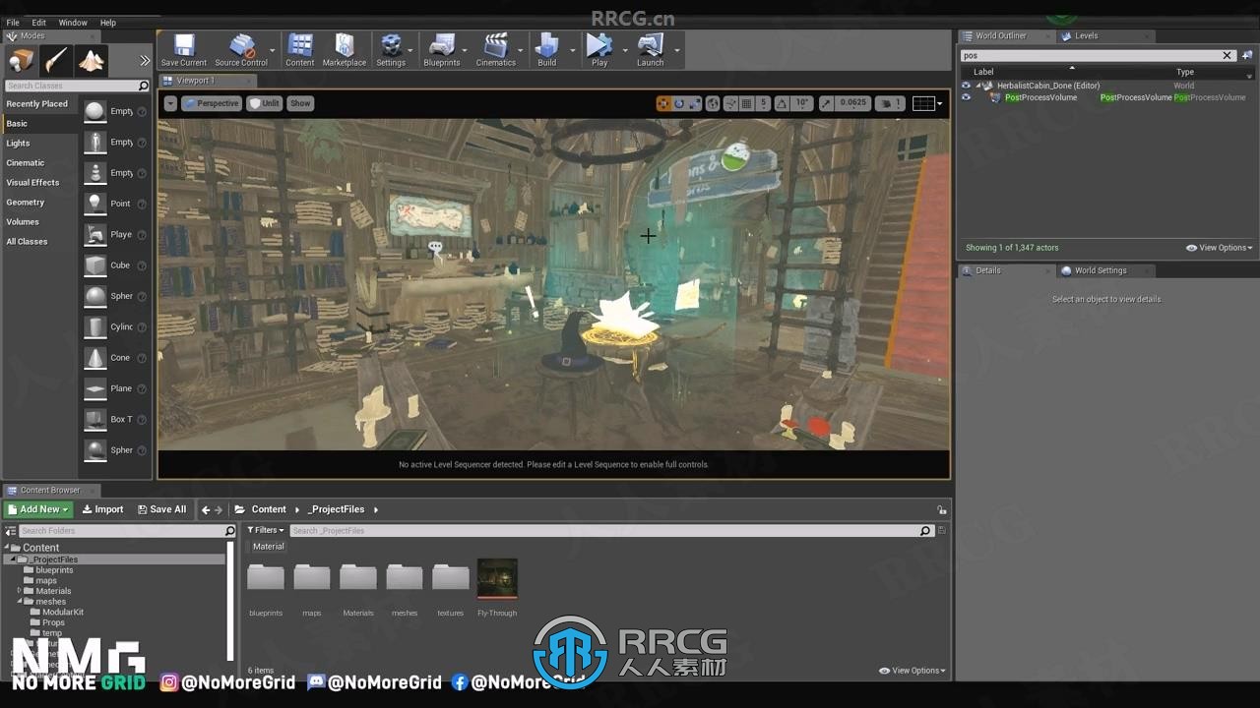Open viewport options arrow beside Perspective
The width and height of the screenshot is (1260, 708).
(170, 103)
